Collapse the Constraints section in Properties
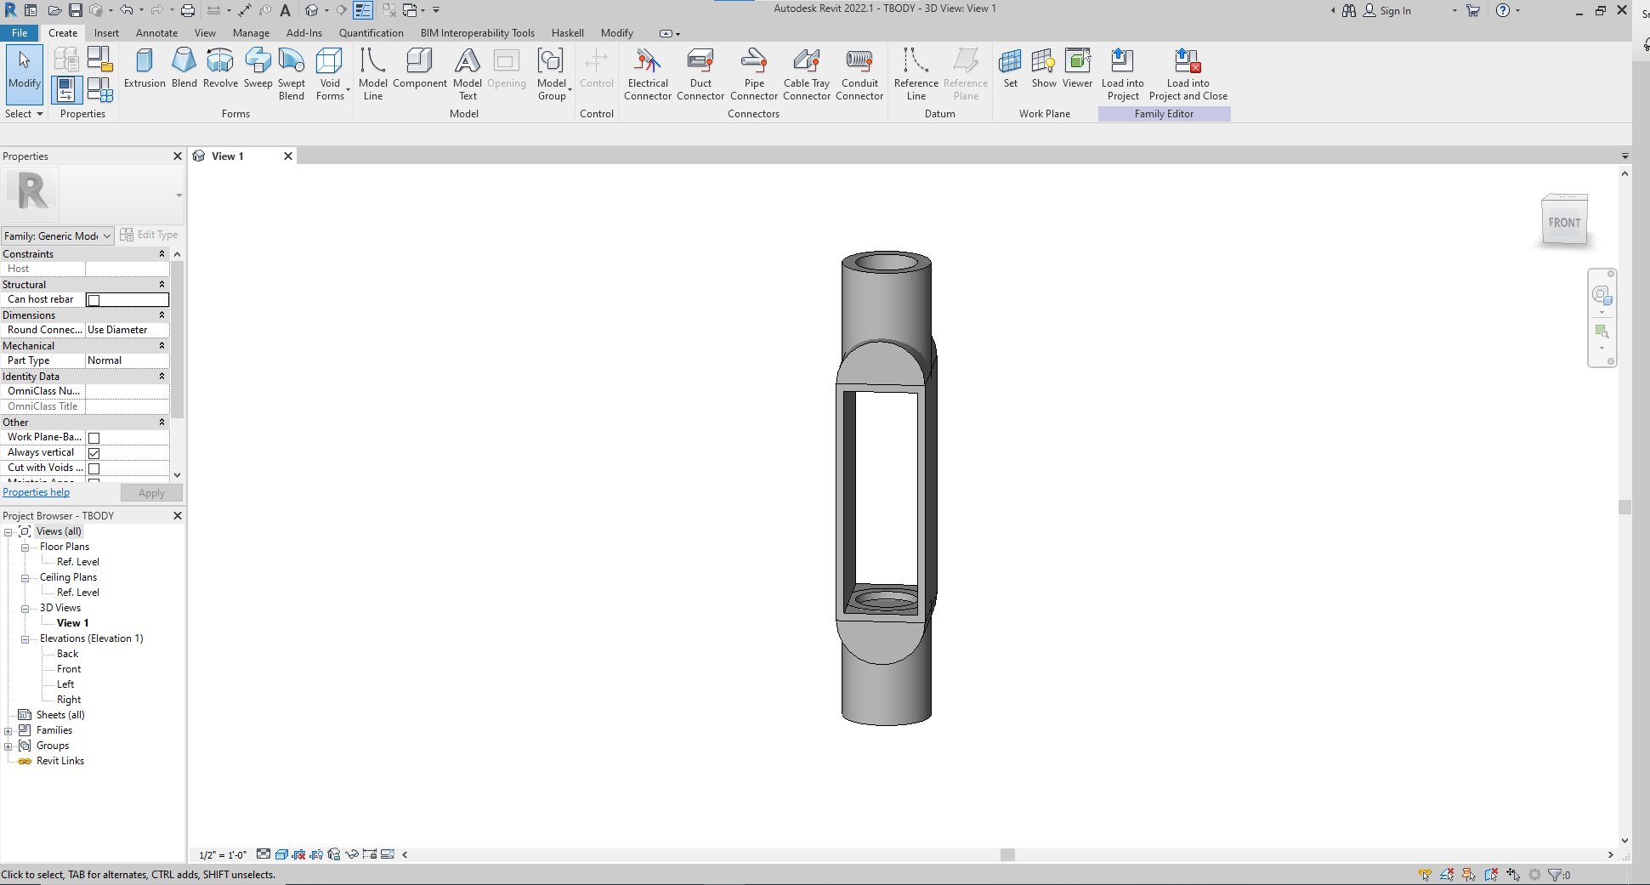The image size is (1650, 885). tap(162, 253)
